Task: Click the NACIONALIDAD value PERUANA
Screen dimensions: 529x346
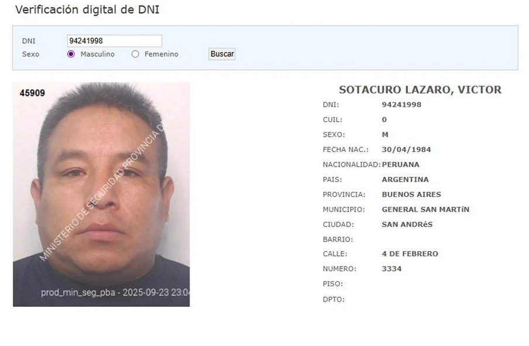Action: 400,164
